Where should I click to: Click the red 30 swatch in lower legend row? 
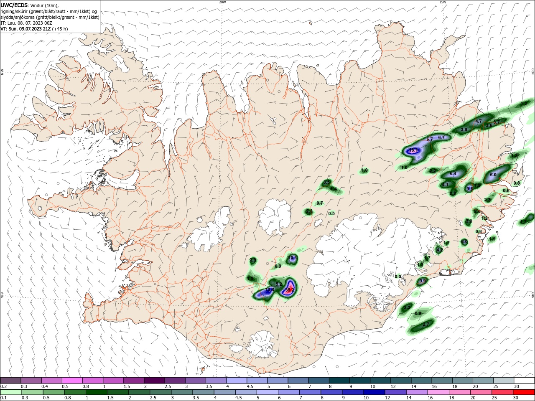[524, 392]
